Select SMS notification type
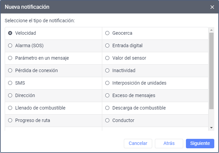Viewport: 219px width, 153px height. (x=10, y=83)
